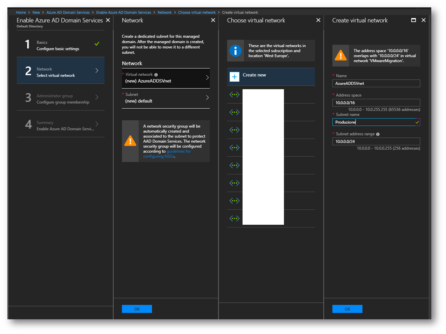Select Create new virtual network

(x=271, y=77)
